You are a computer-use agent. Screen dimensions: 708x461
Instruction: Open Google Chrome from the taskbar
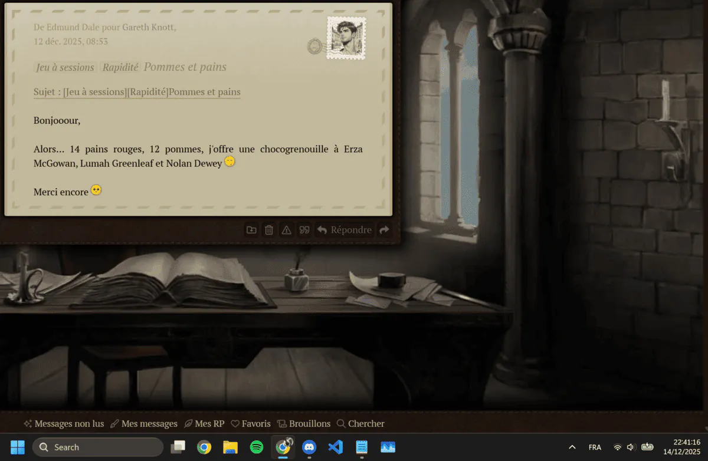204,447
